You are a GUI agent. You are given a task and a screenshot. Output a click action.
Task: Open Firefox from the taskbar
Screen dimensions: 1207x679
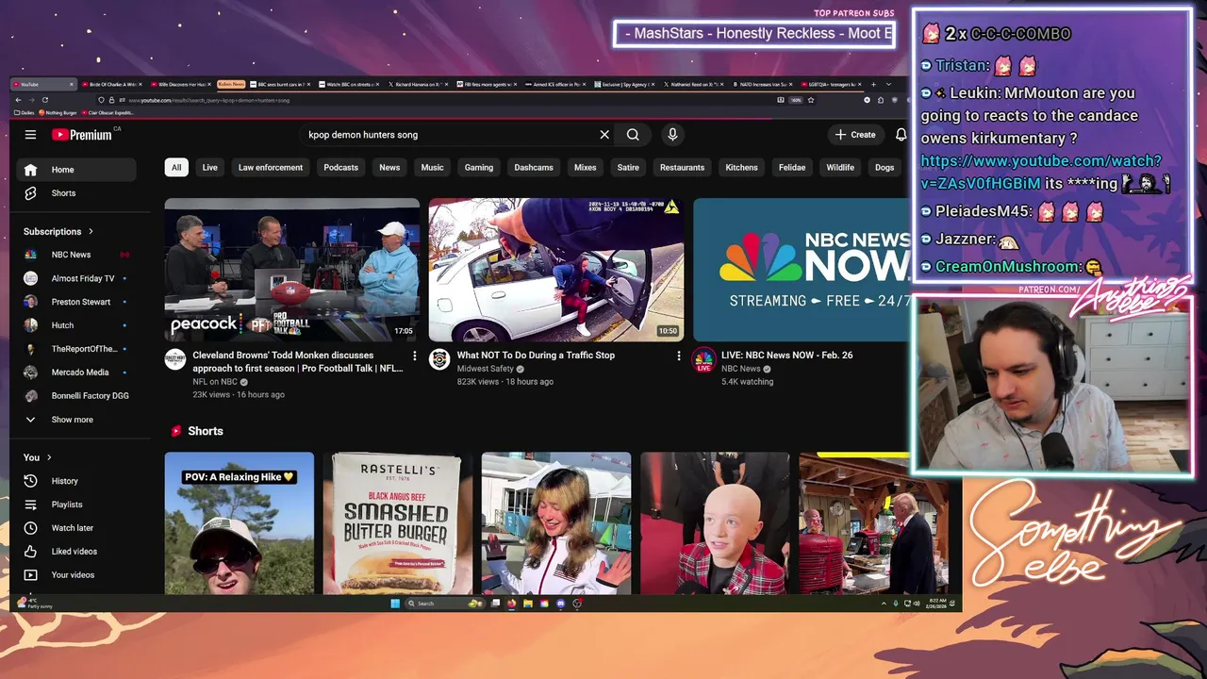512,604
